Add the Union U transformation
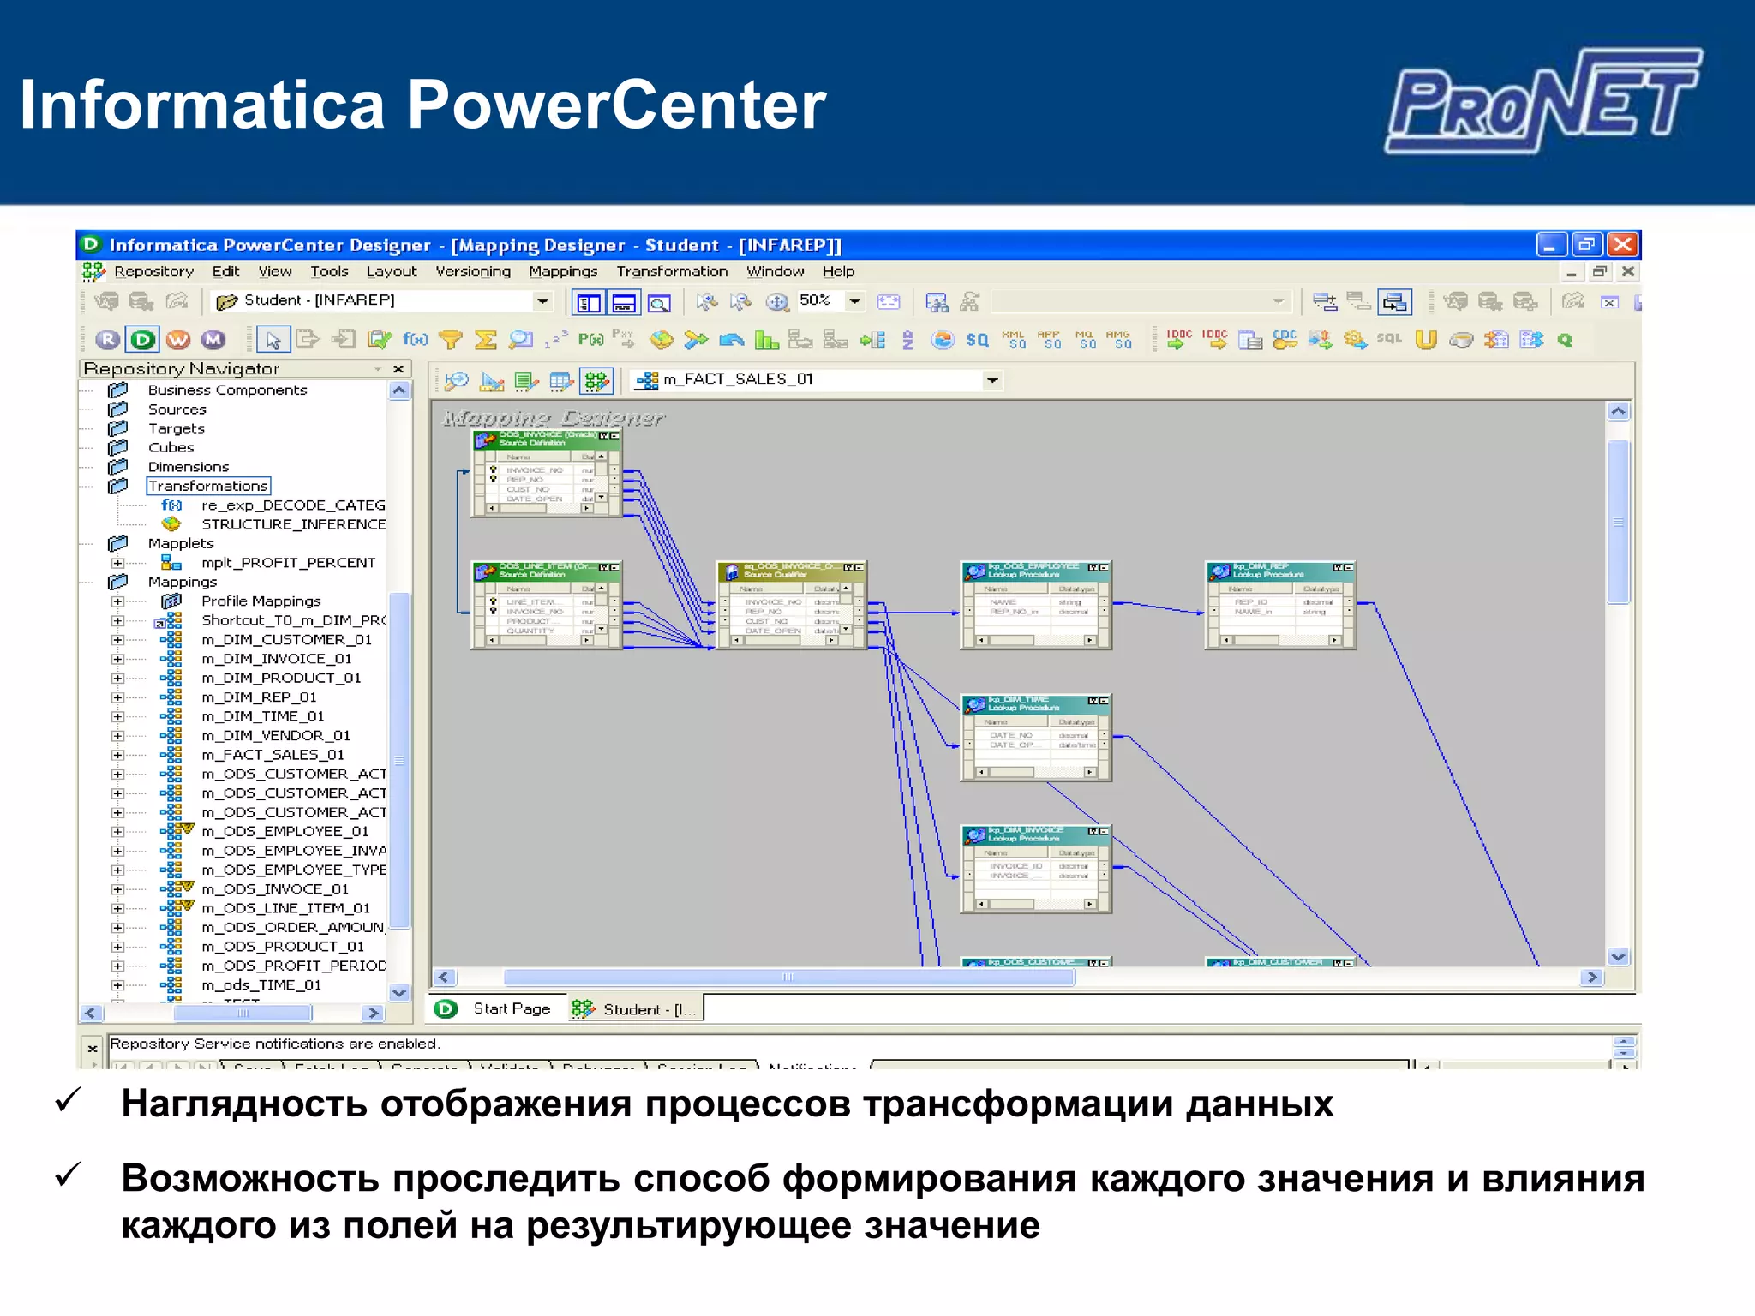The height and width of the screenshot is (1316, 1755). (x=1426, y=340)
